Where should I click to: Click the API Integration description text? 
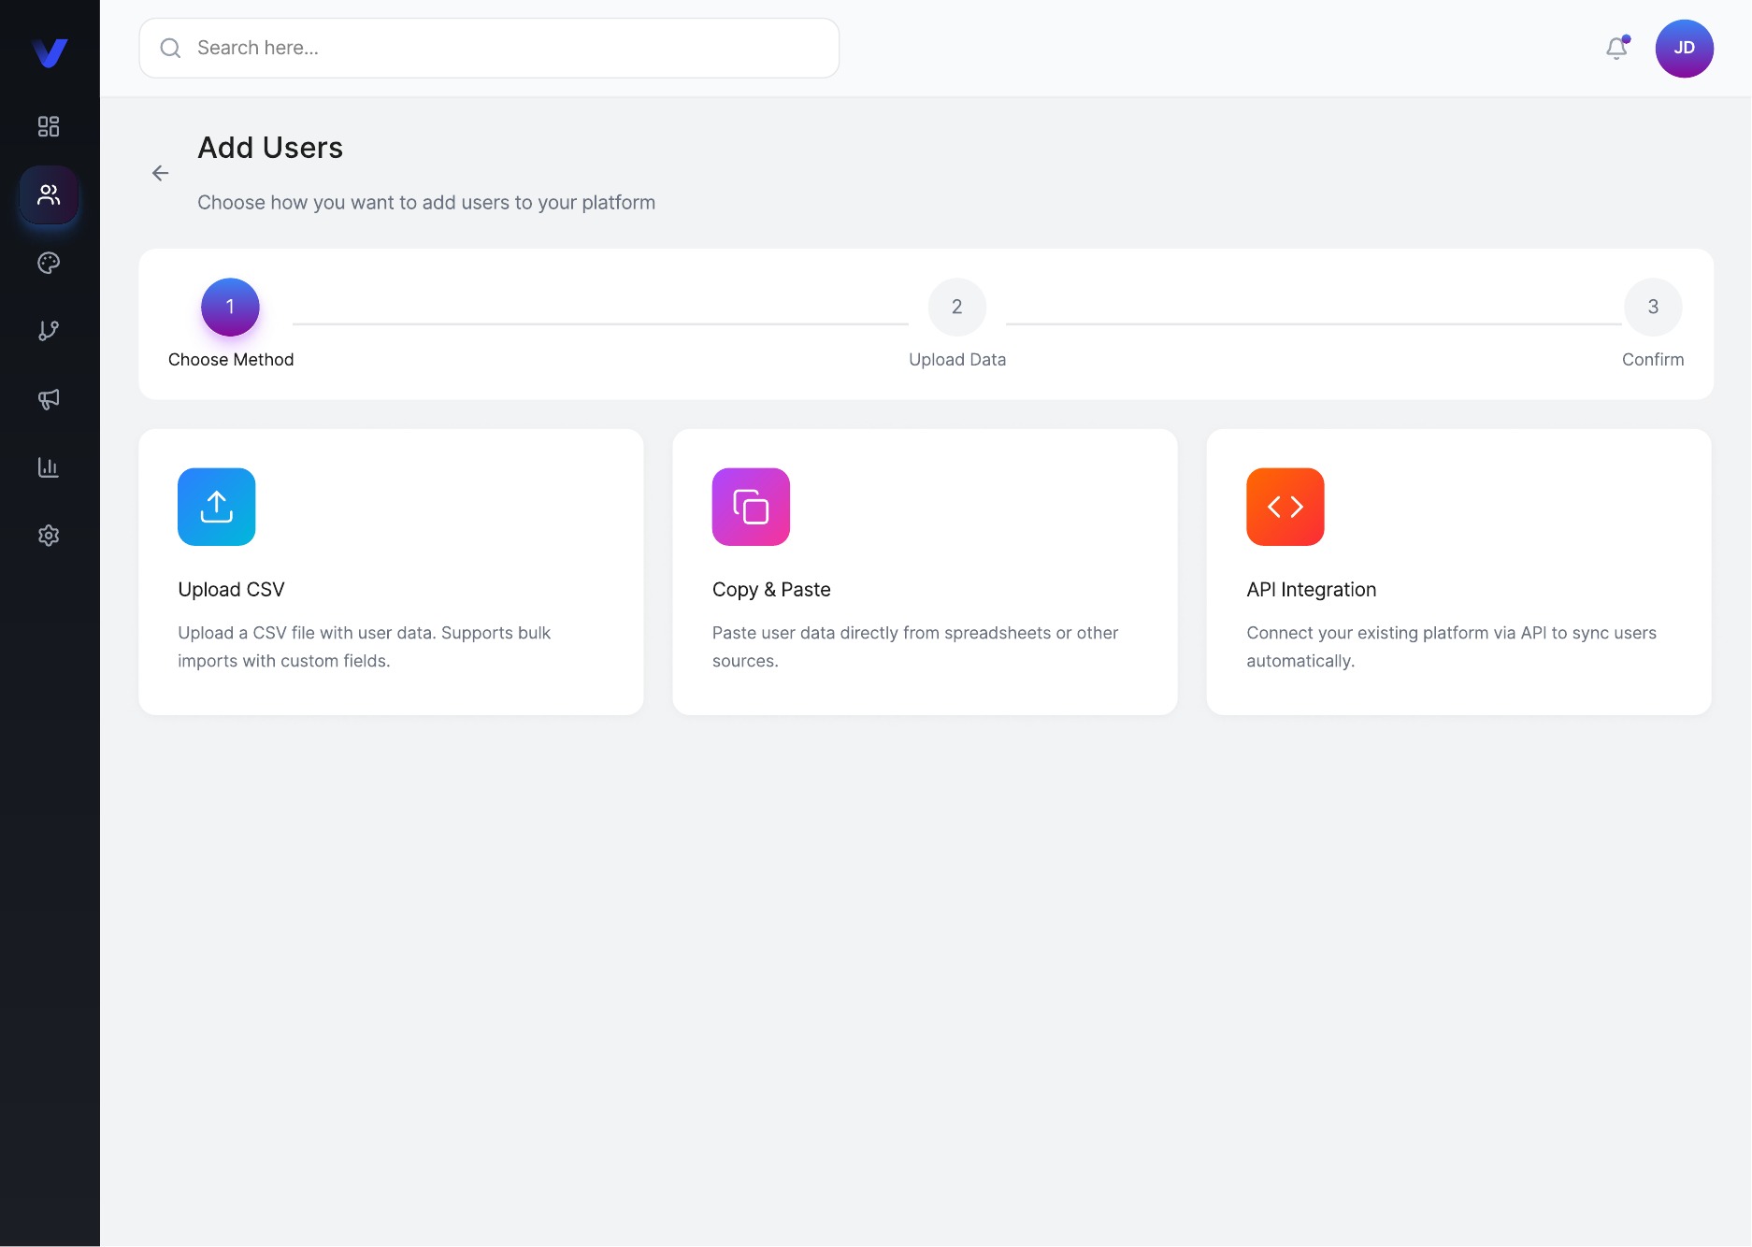[x=1451, y=647]
